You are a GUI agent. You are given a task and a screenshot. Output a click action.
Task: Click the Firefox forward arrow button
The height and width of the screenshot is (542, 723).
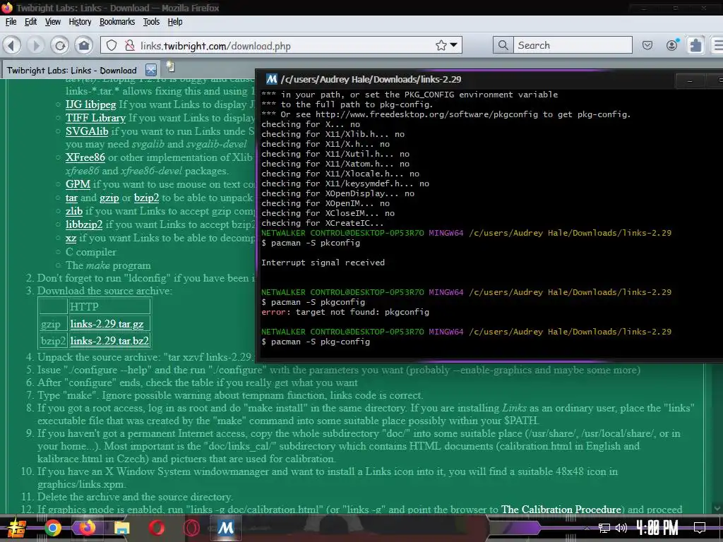pyautogui.click(x=35, y=45)
